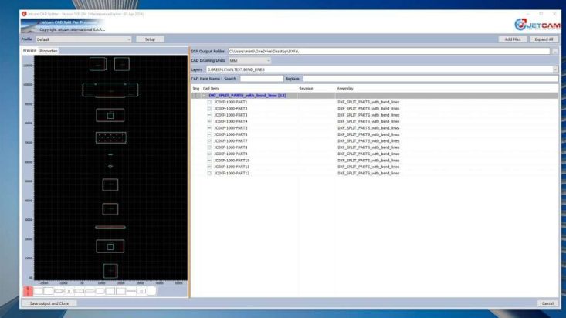Select the last thumbnail in the part strip

click(151, 291)
